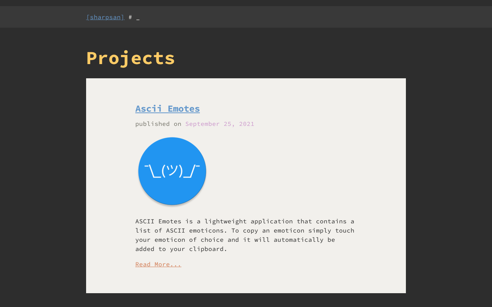Click the # prompt symbol in header
This screenshot has height=307, width=492.
click(130, 17)
